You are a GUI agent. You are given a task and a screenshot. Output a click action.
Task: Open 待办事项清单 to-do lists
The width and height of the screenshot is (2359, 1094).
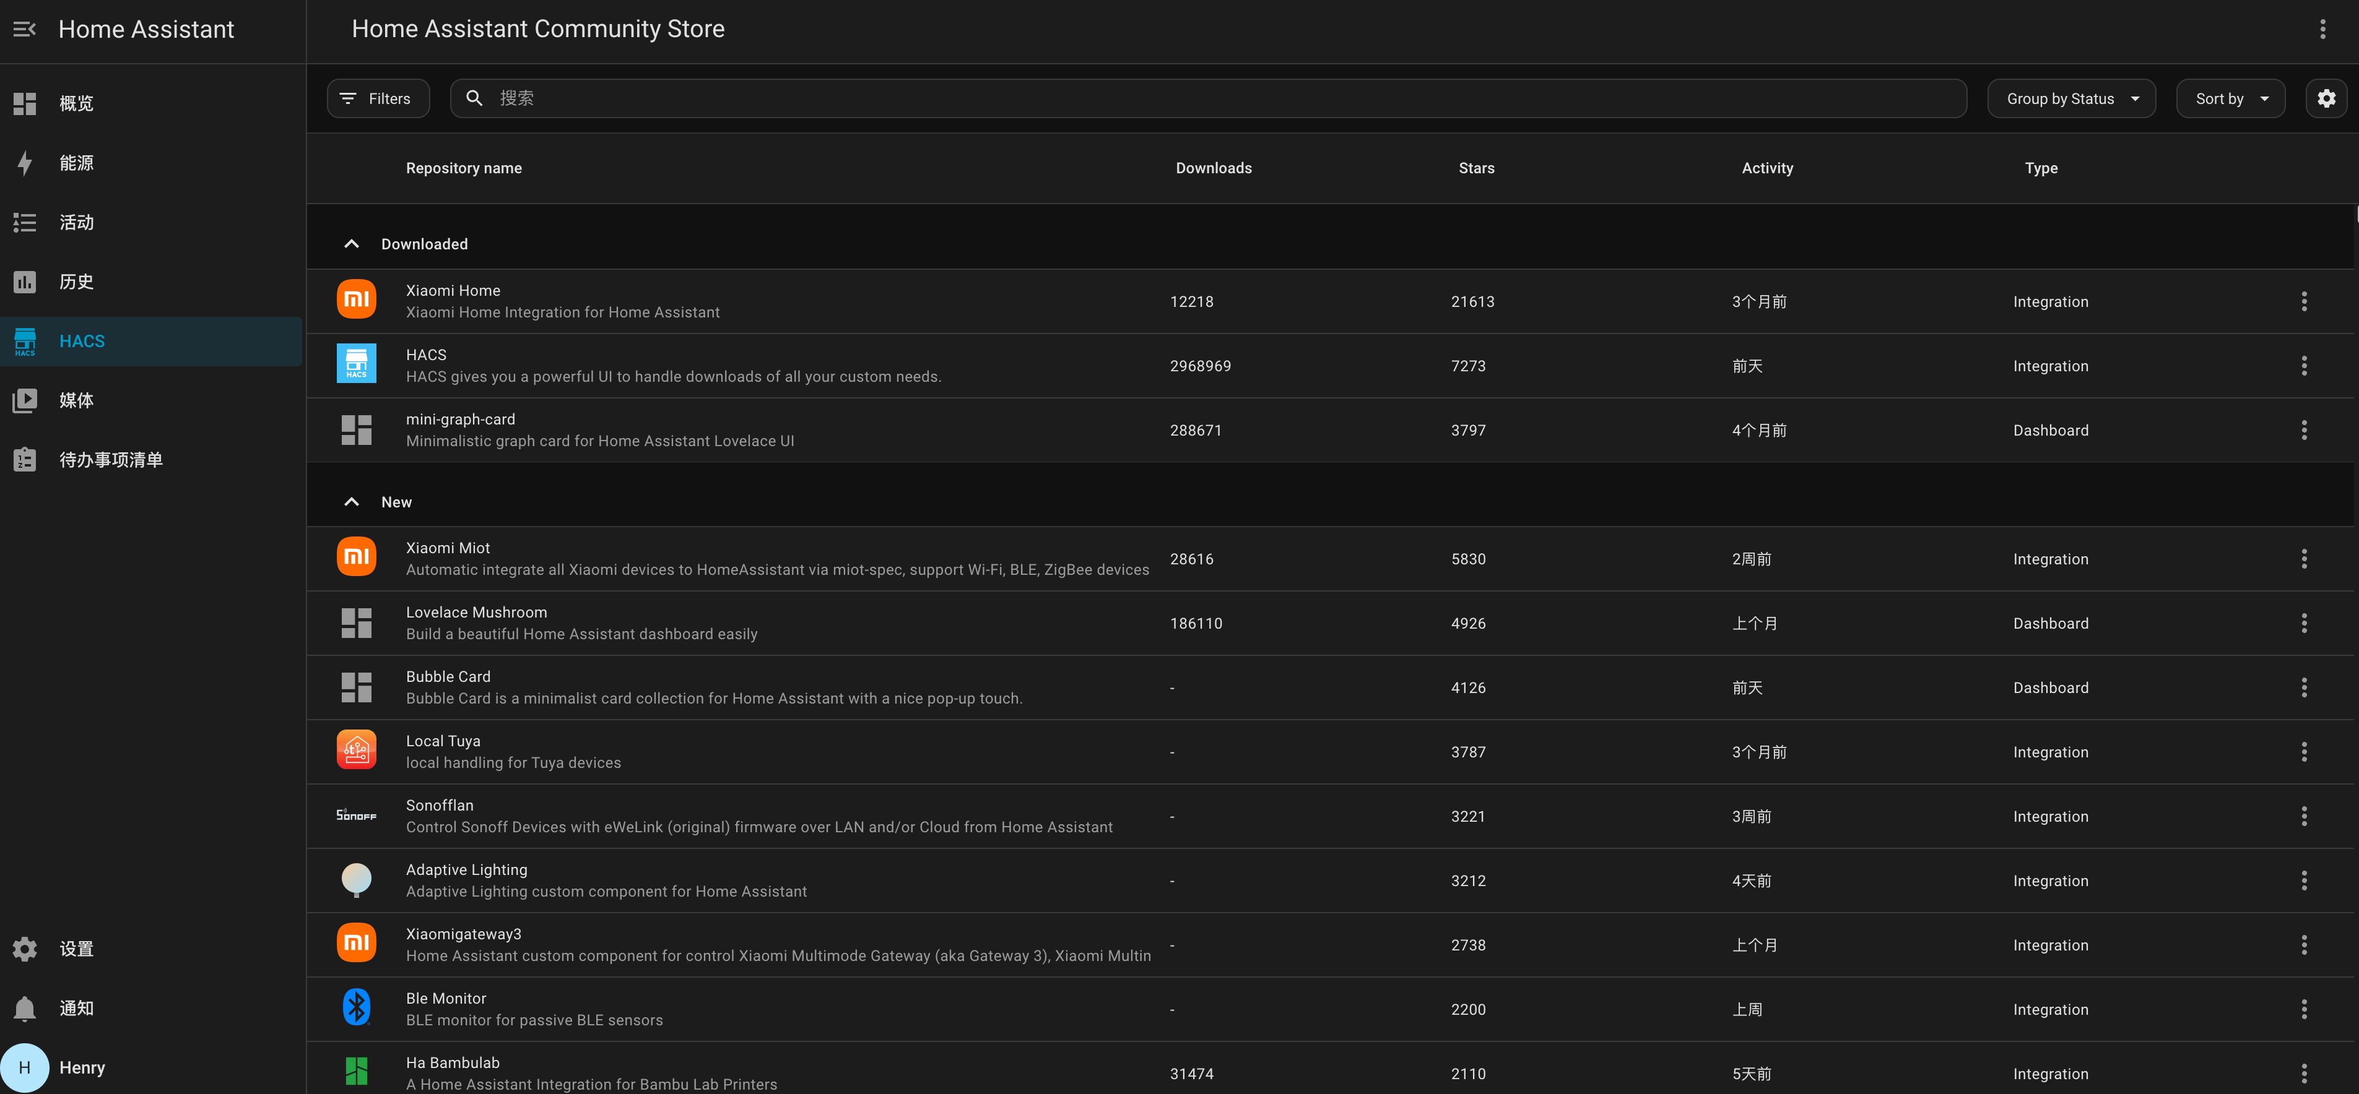(x=110, y=460)
